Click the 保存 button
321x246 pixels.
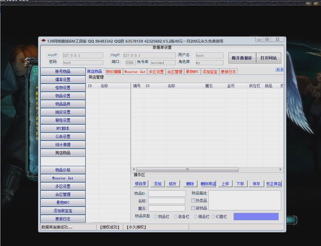click(256, 184)
